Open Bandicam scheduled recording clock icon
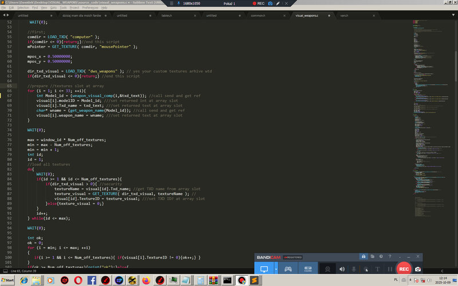The height and width of the screenshot is (286, 458). [x=381, y=256]
